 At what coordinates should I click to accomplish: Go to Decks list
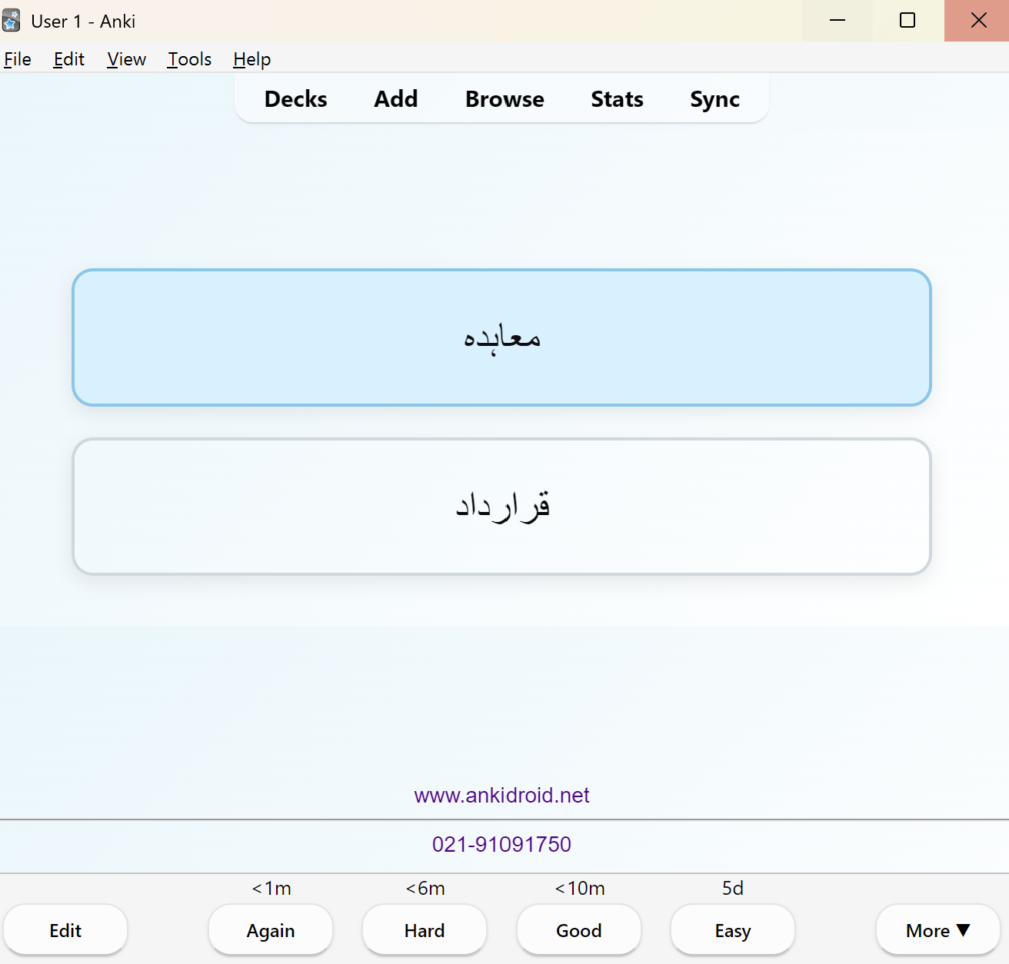[295, 99]
